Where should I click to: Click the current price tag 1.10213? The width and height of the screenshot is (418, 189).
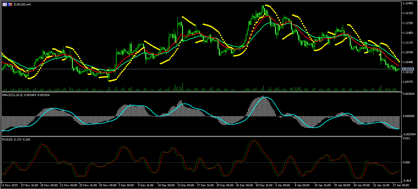pyautogui.click(x=408, y=69)
